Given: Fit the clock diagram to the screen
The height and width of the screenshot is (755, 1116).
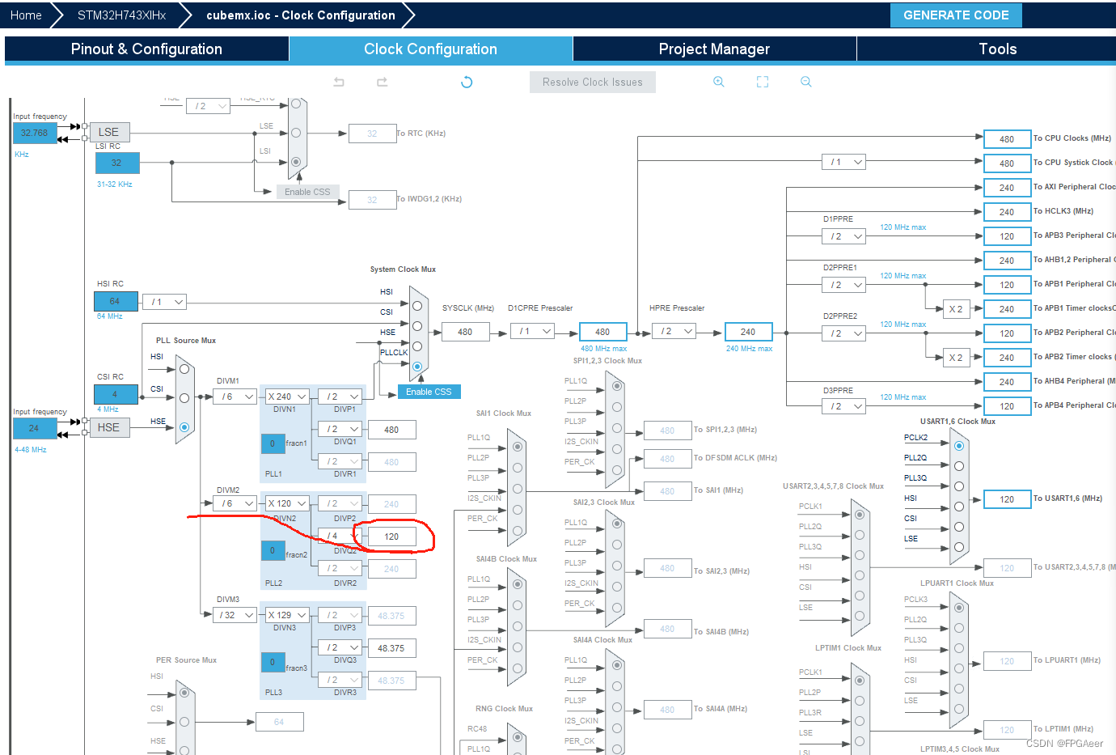Looking at the screenshot, I should (763, 82).
